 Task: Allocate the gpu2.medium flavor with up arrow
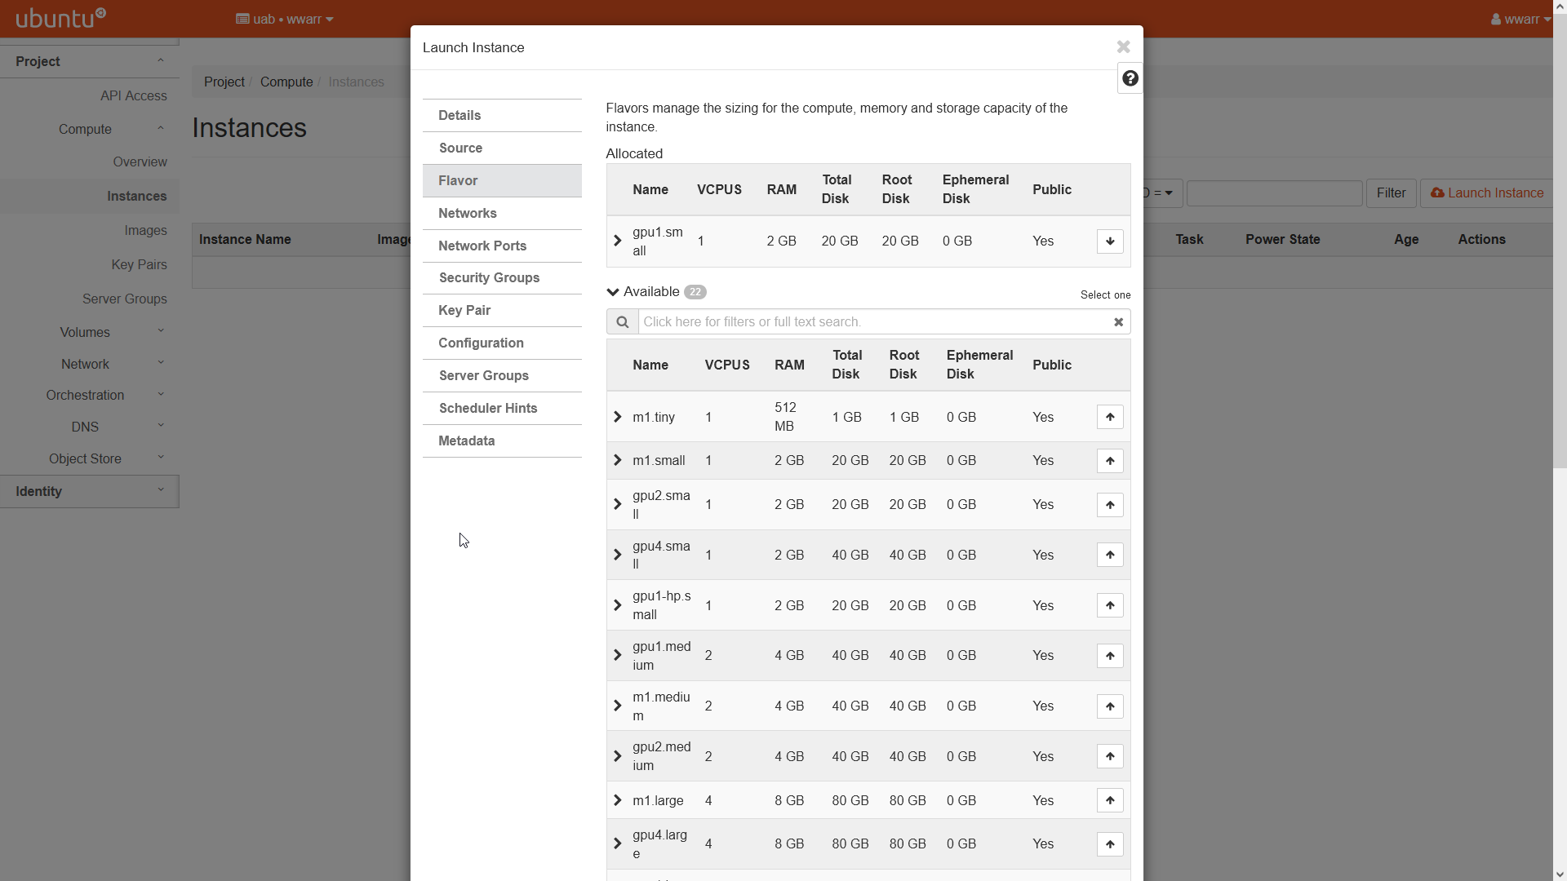point(1110,756)
